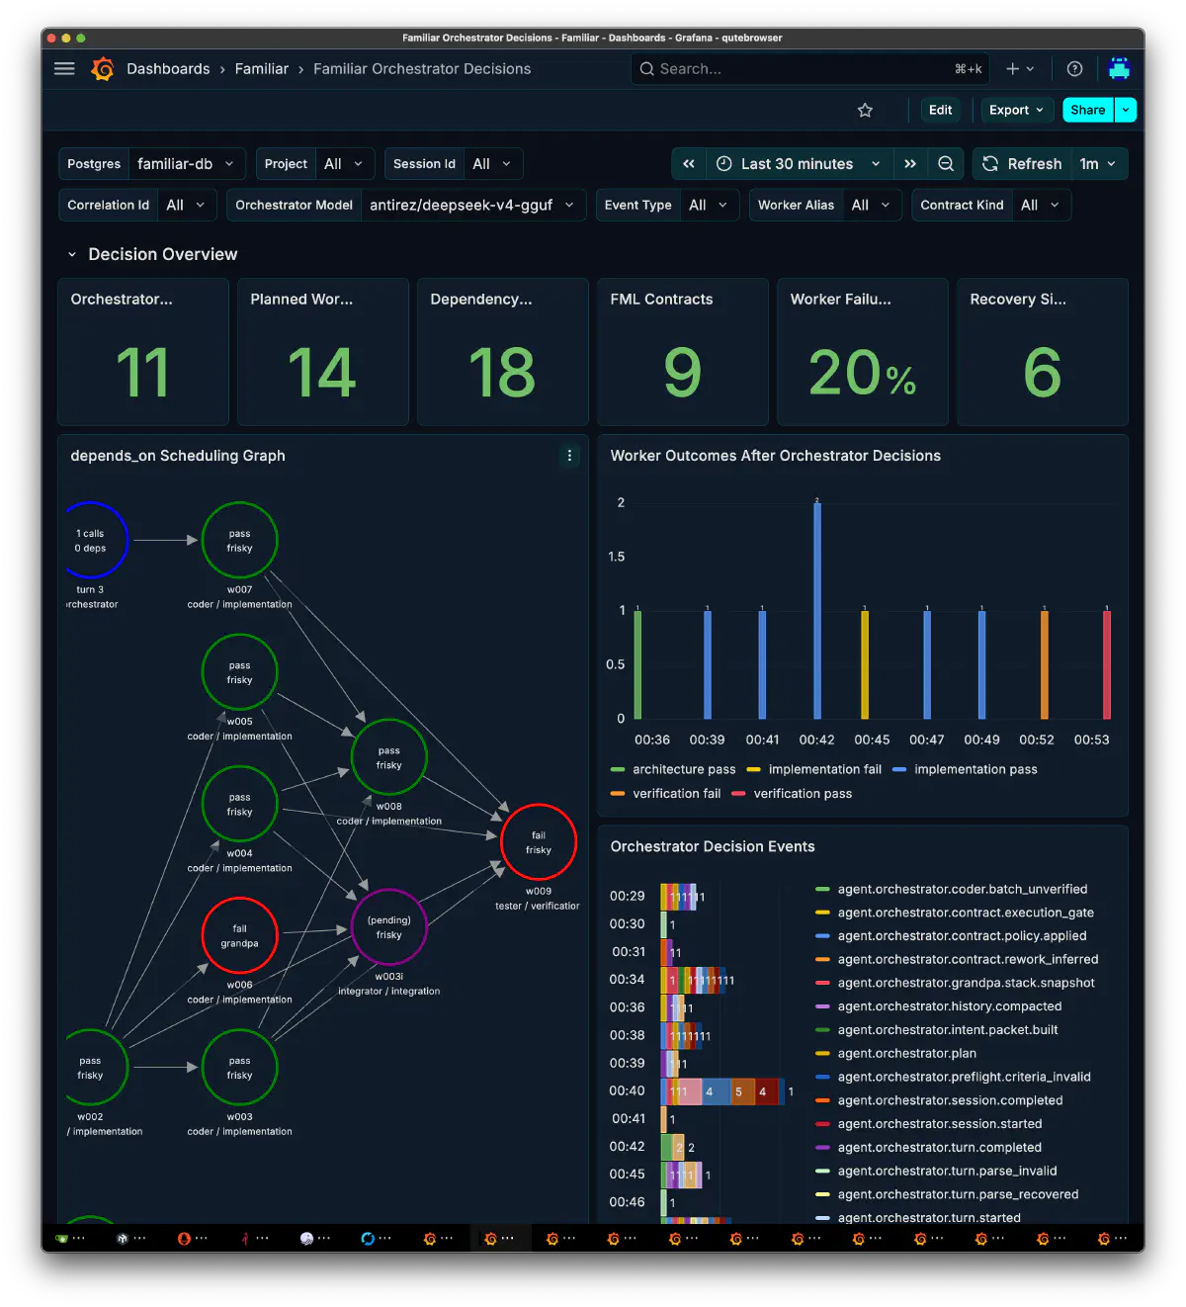The width and height of the screenshot is (1186, 1307).
Task: Click the Orchestrator Decision Events panel title
Action: [713, 846]
